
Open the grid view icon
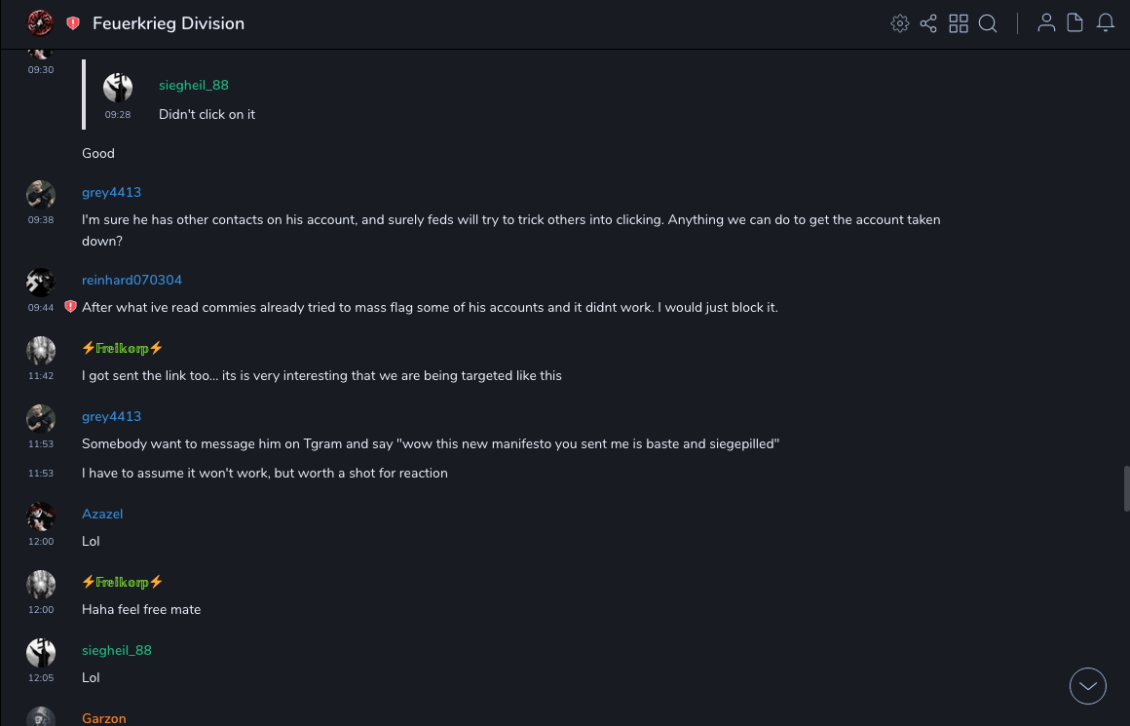point(959,23)
